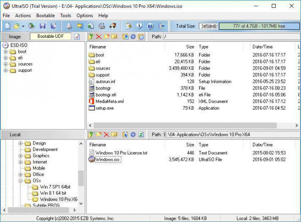Click the Compress ISO toolbar icon
The width and height of the screenshot is (301, 222).
pyautogui.click(x=80, y=26)
